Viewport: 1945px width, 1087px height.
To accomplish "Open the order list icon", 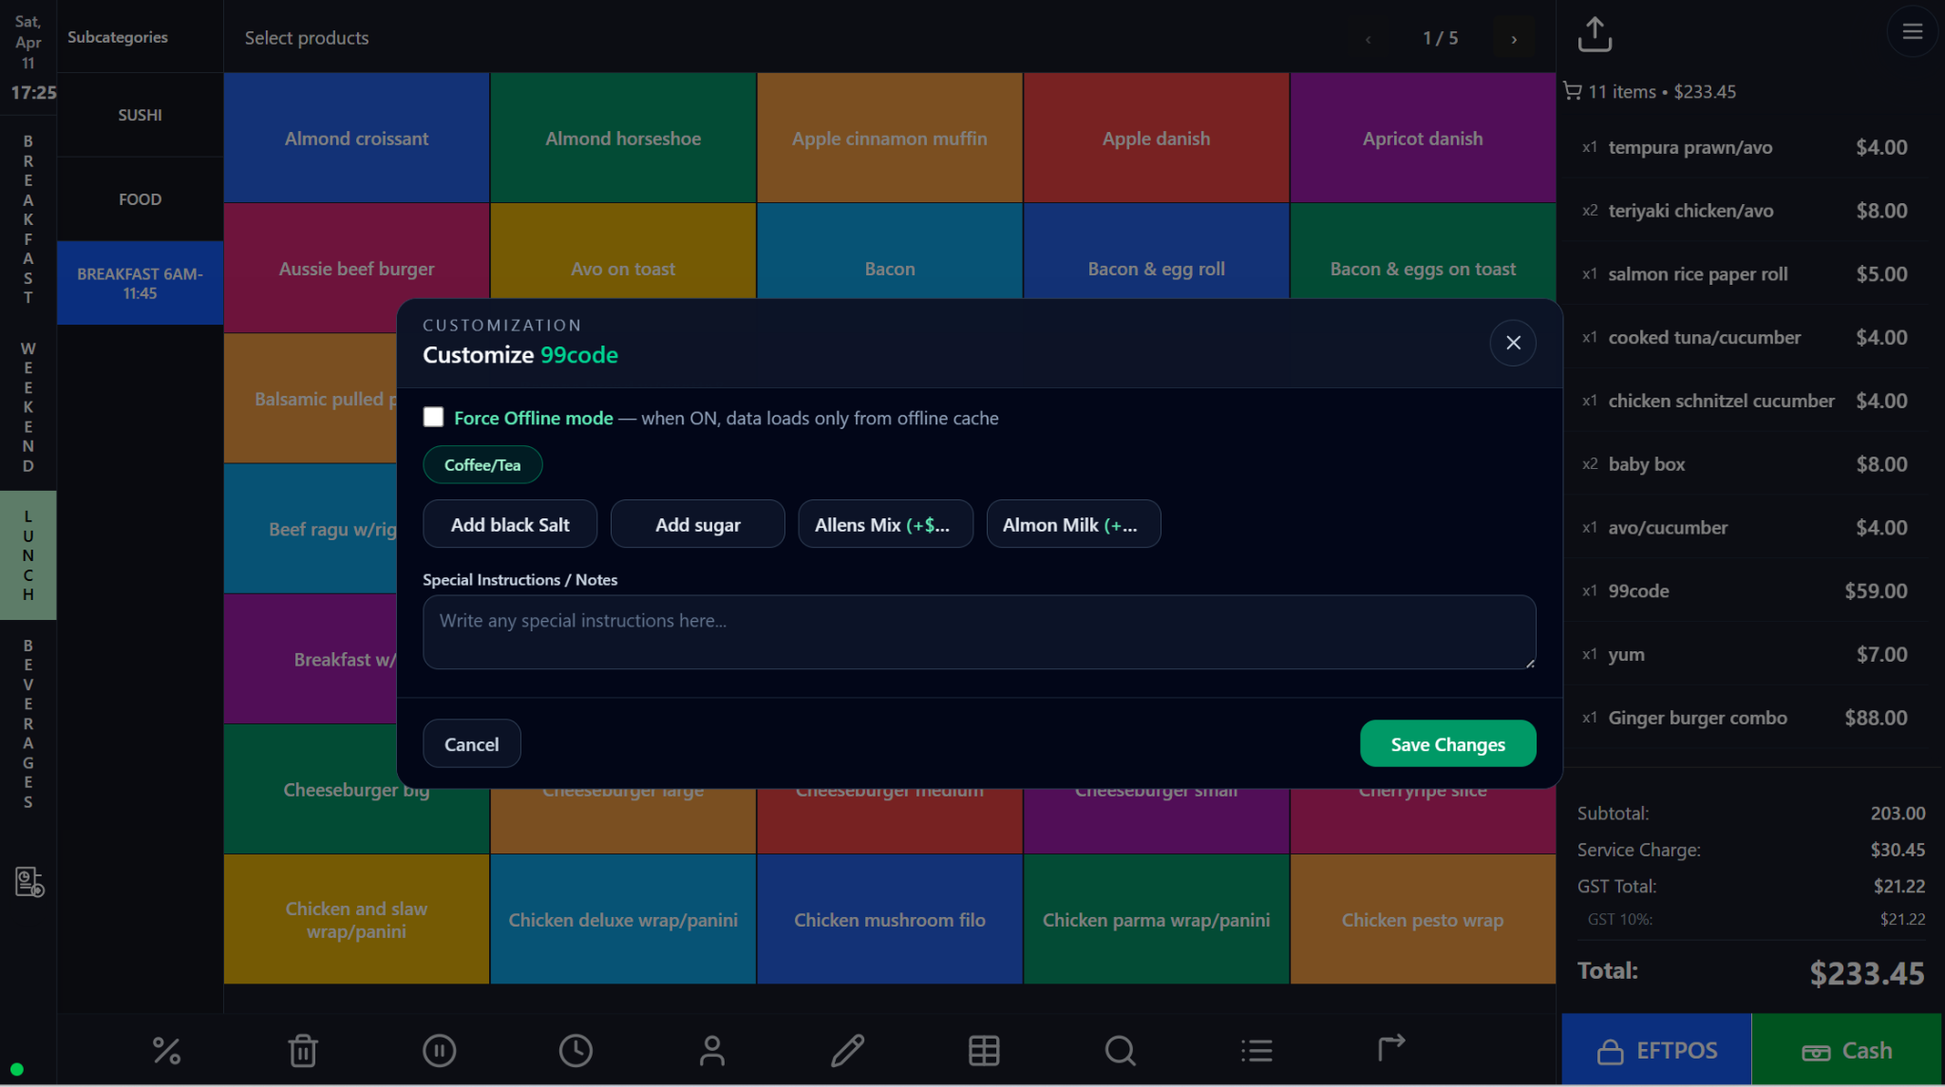I will coord(1256,1050).
